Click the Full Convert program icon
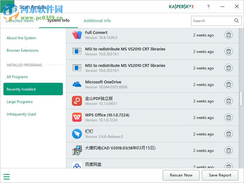The height and width of the screenshot is (183, 244). (77, 35)
